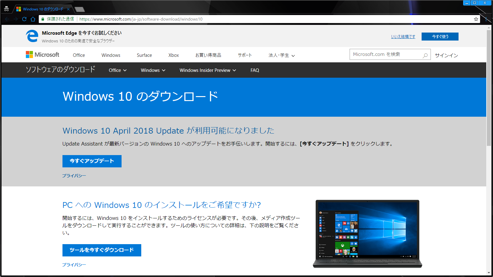This screenshot has width=493, height=277.
Task: Click the 今すぐ使う button
Action: (x=440, y=37)
